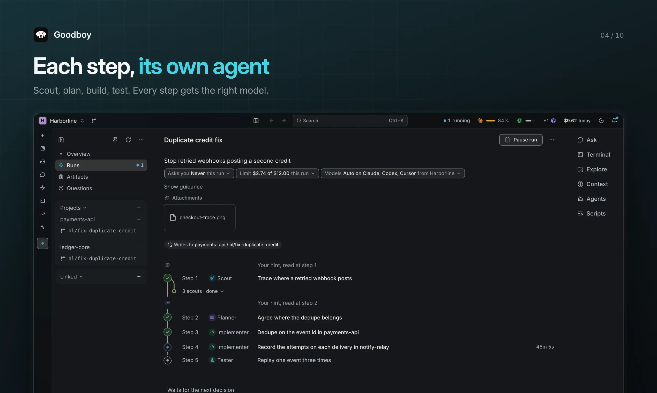Open the Artifacts section
This screenshot has width=657, height=393.
pyautogui.click(x=101, y=177)
